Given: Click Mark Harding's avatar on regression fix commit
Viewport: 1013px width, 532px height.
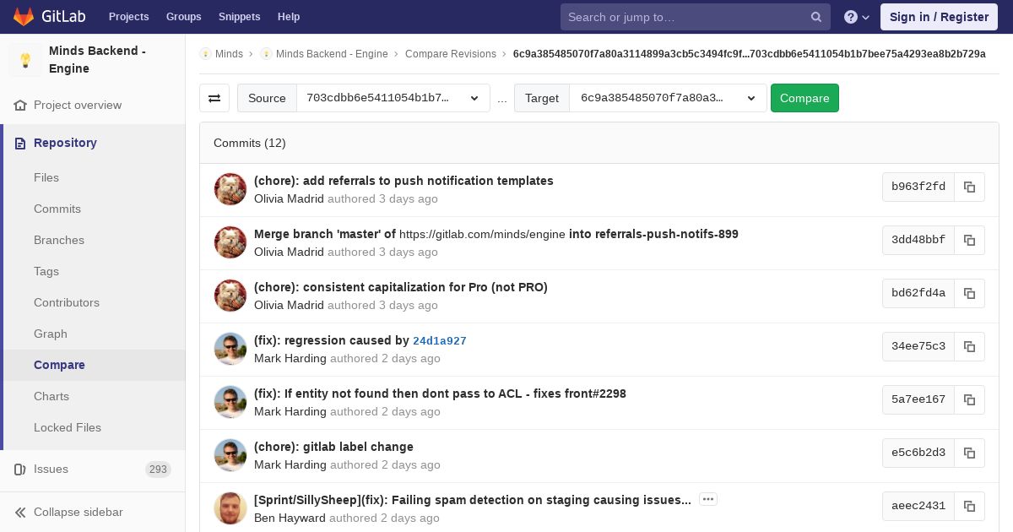Looking at the screenshot, I should point(230,349).
